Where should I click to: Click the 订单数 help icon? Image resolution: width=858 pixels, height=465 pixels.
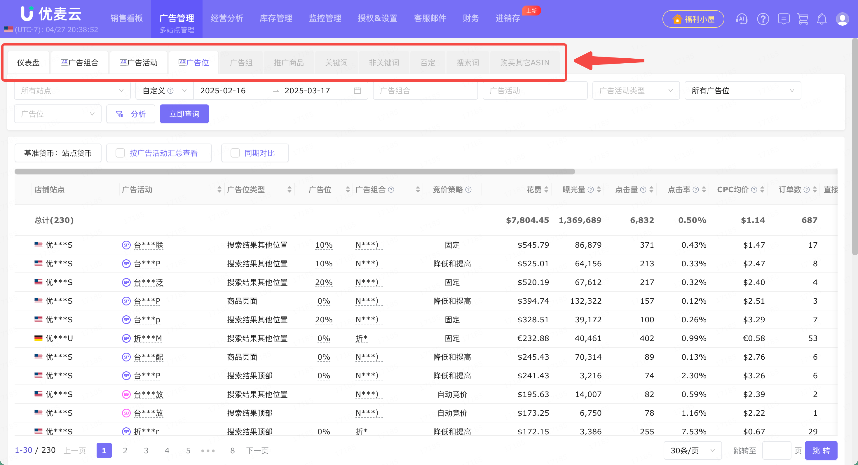(806, 189)
